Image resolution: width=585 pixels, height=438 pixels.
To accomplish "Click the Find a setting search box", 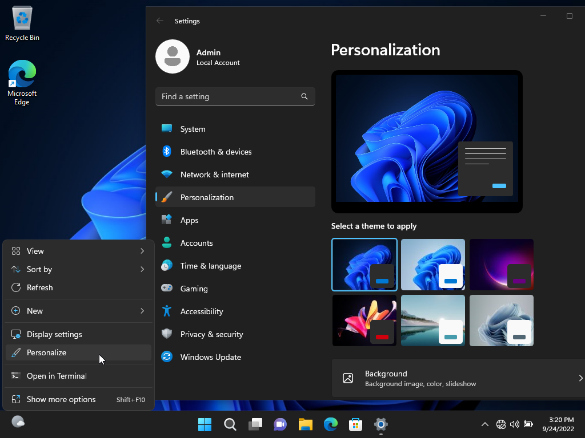I will point(235,96).
